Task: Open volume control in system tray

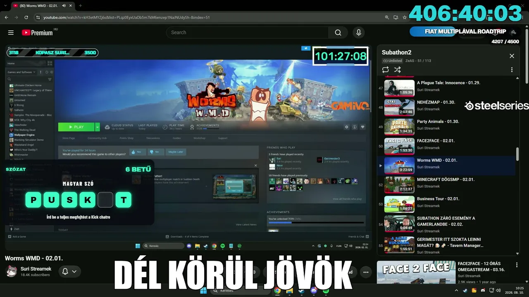Action: coord(498,290)
